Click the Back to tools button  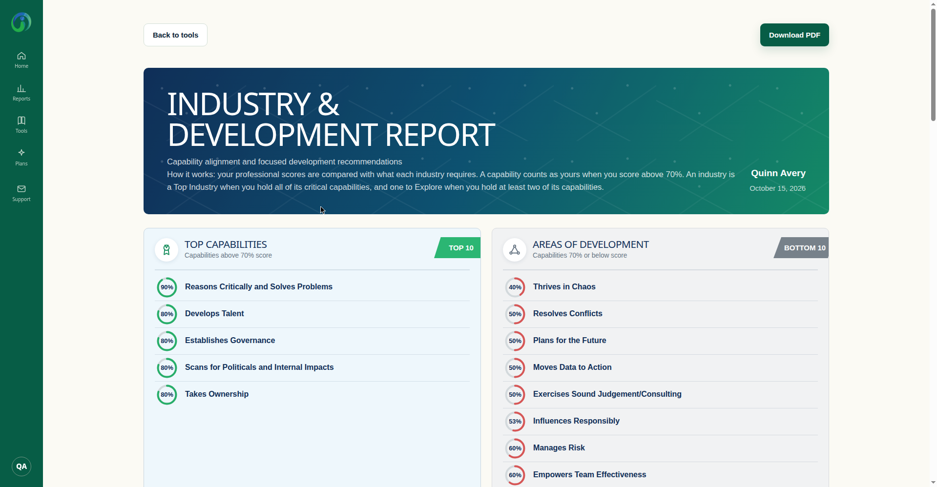[x=175, y=35]
